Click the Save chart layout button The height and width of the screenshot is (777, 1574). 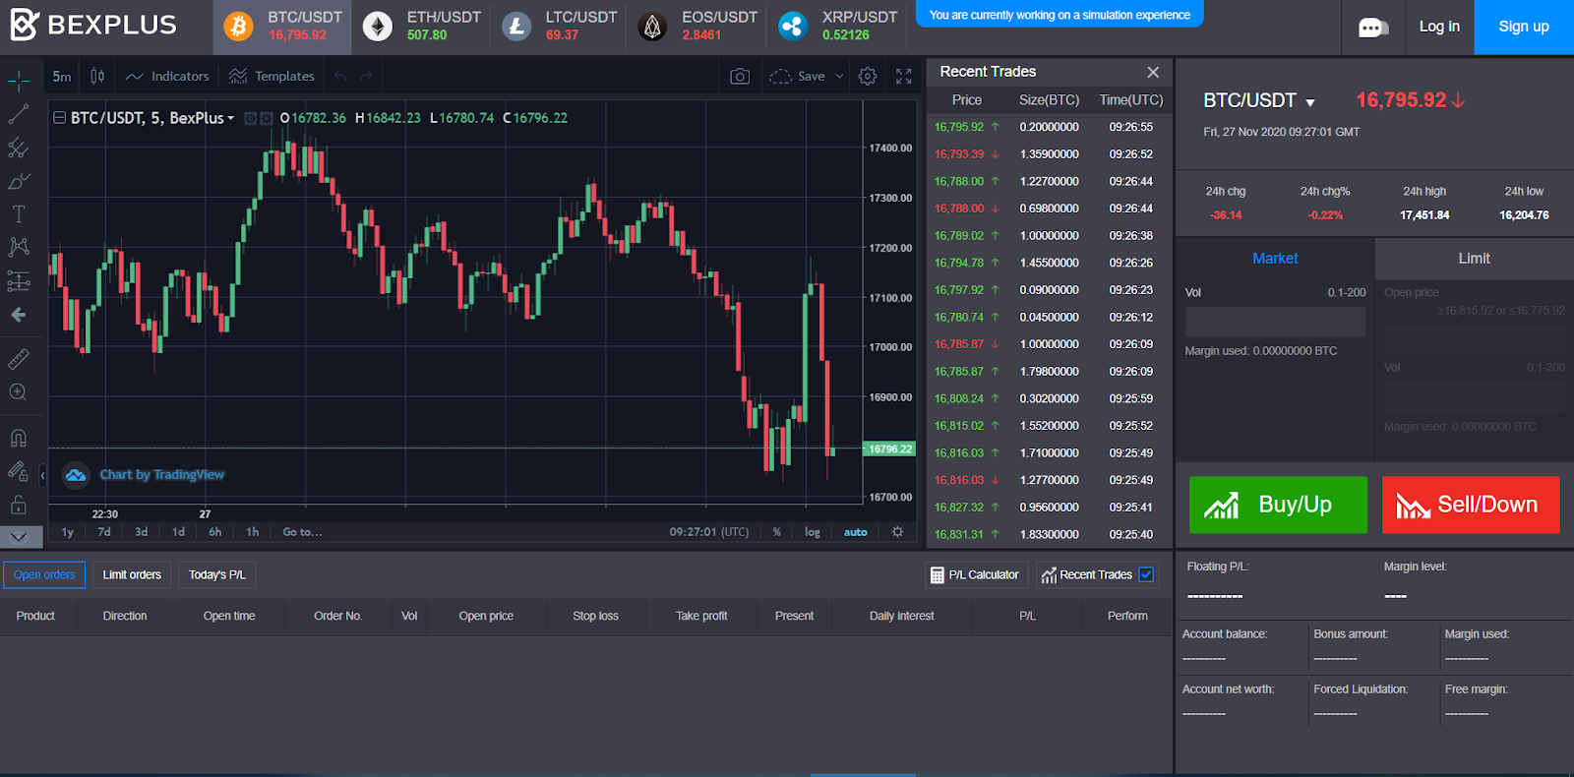[799, 76]
